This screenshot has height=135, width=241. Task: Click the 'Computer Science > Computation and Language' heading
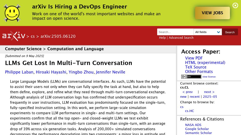click(54, 49)
